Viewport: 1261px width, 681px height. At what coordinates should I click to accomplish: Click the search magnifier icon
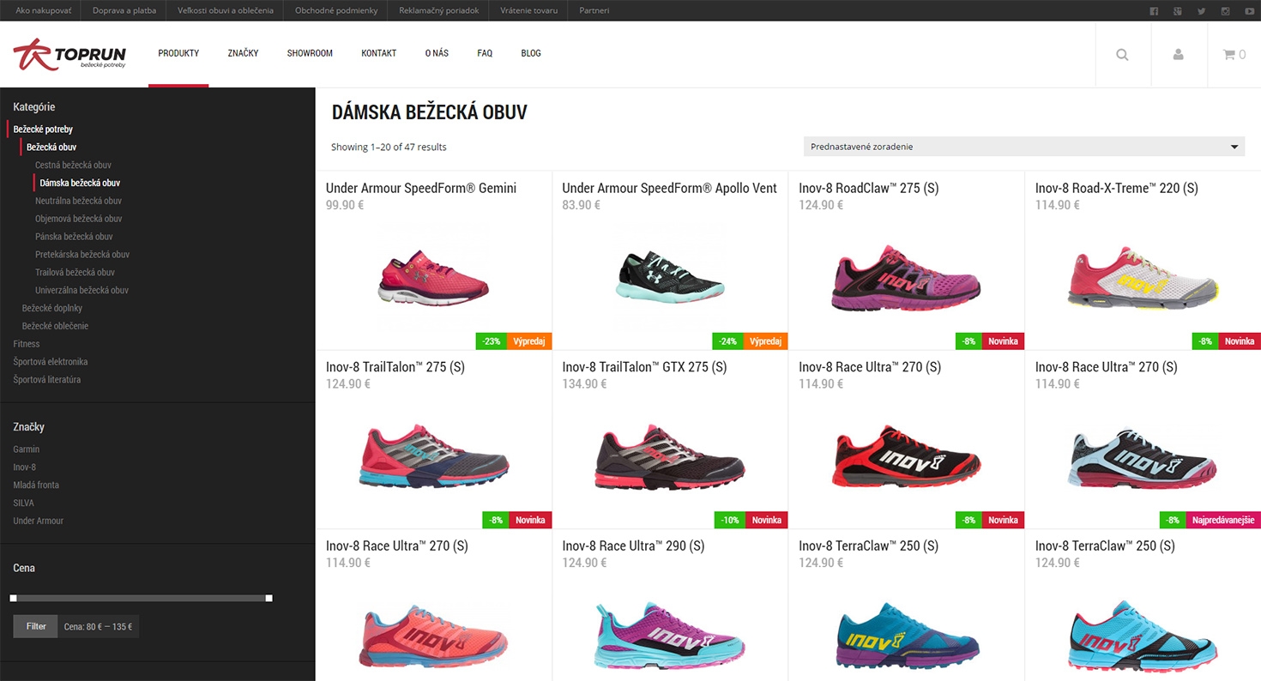click(1122, 54)
